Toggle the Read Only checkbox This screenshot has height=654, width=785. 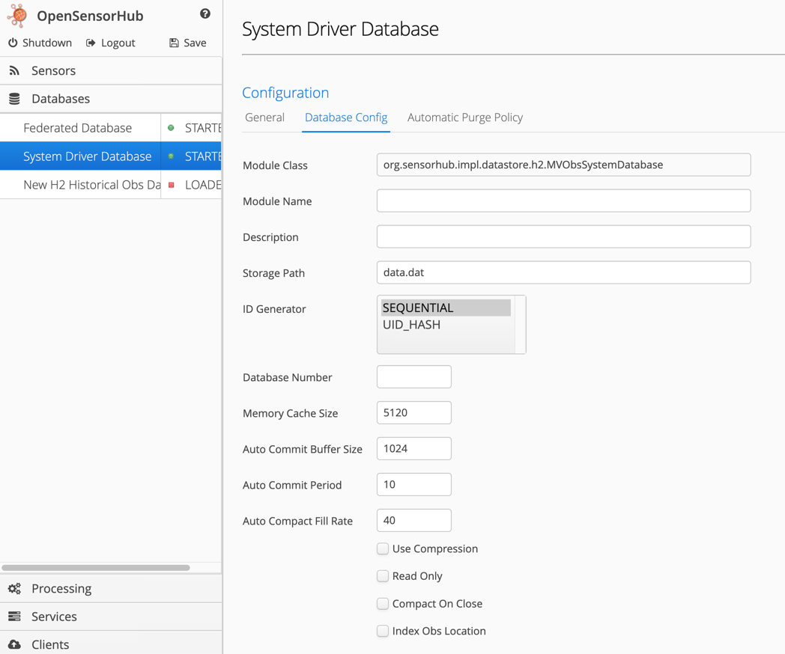(x=383, y=576)
